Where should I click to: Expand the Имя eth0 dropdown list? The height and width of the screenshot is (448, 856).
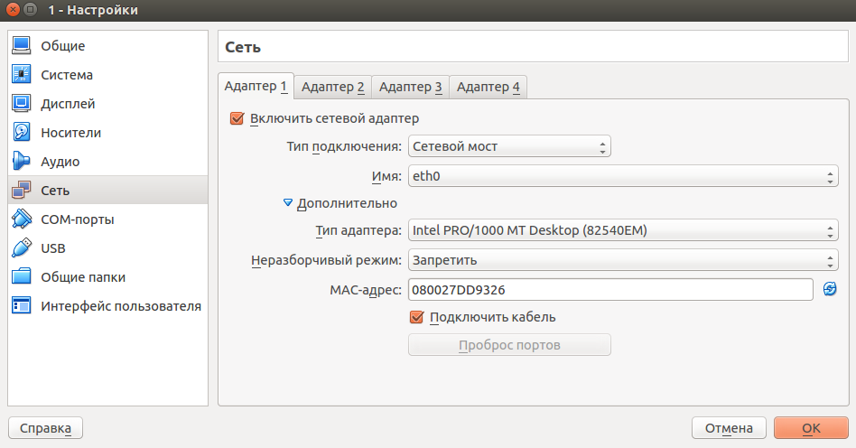[623, 176]
